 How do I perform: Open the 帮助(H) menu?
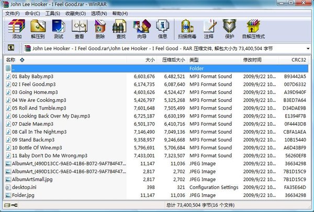120,14
